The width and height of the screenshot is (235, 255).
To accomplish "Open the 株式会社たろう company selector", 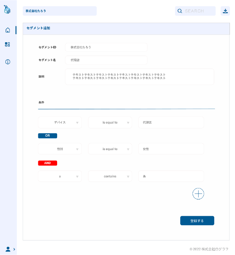I will [x=59, y=11].
